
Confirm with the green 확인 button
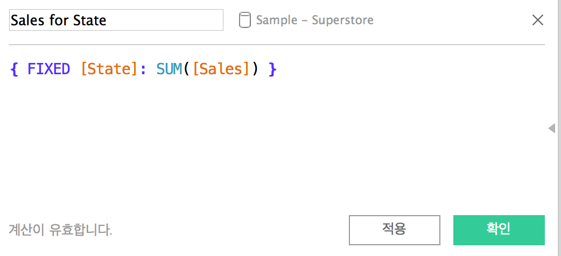(x=499, y=230)
